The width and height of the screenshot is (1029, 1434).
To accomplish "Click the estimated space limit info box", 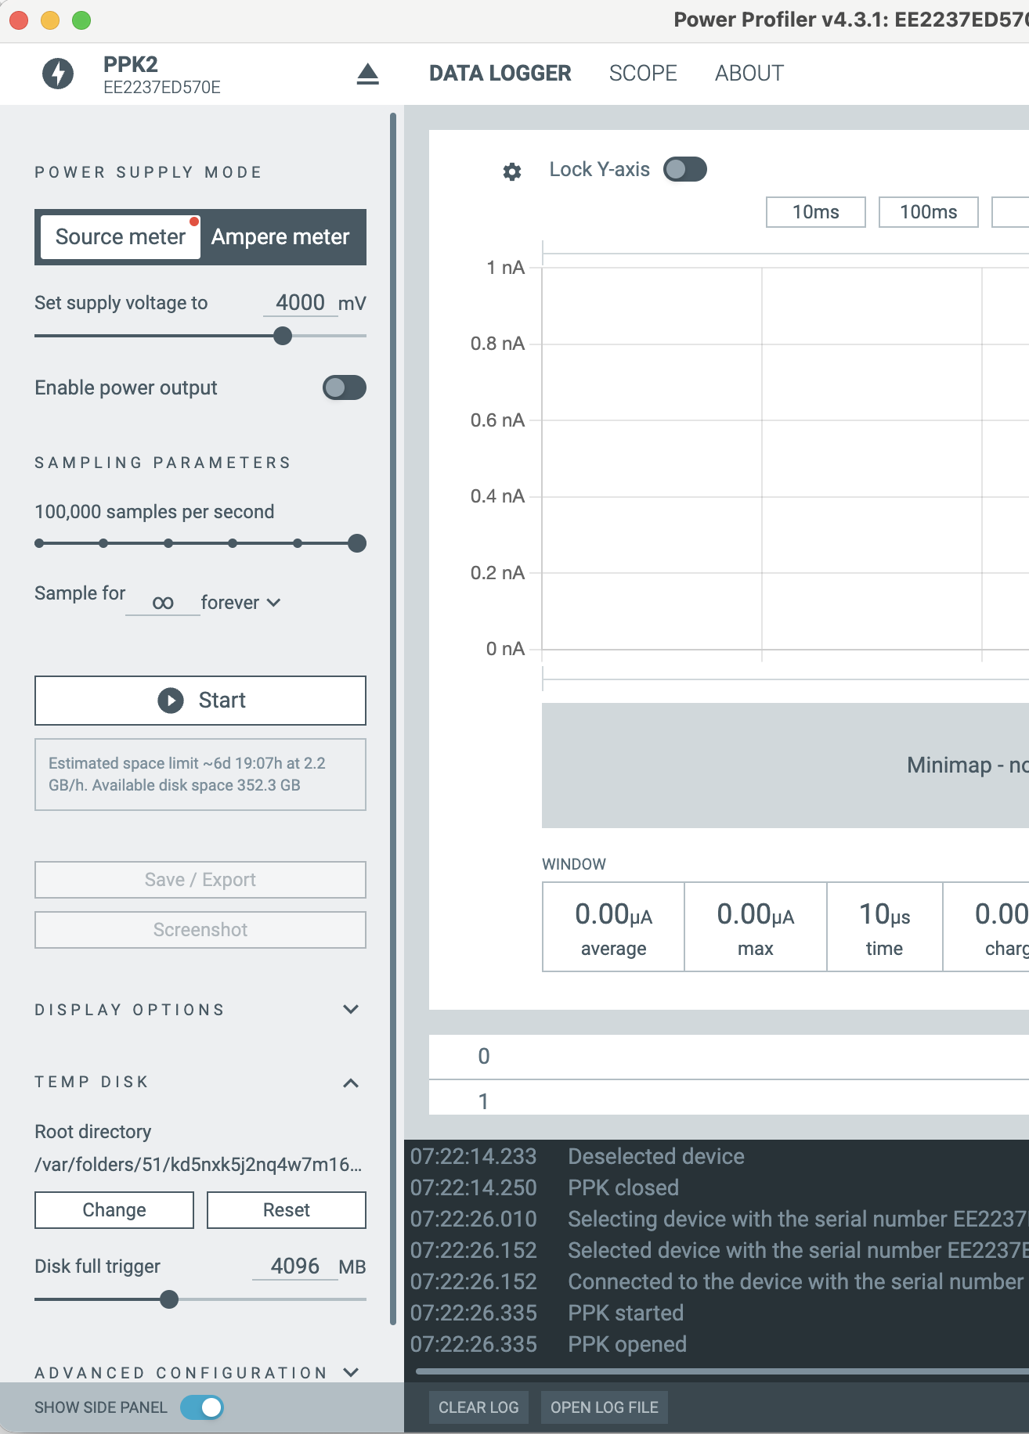I will pos(200,774).
